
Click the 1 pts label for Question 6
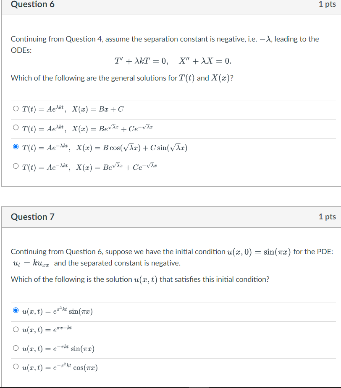[327, 5]
